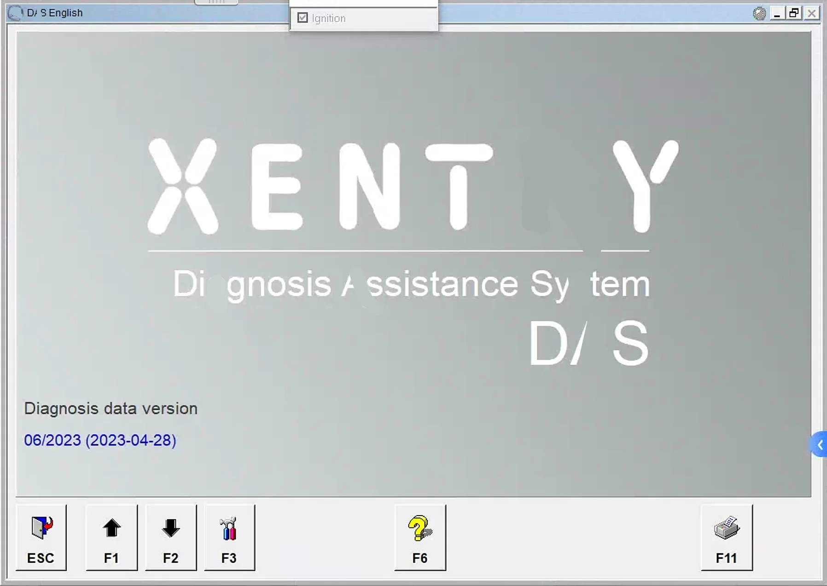This screenshot has height=586, width=827.
Task: Minimize the DAS English window
Action: point(777,13)
